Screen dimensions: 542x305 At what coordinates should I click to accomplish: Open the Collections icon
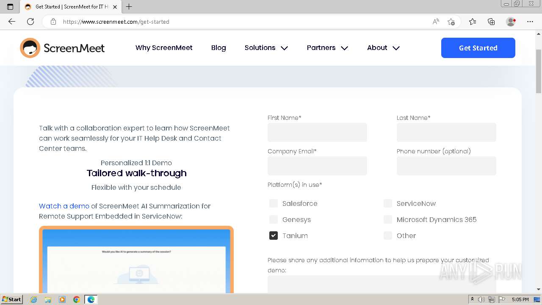tap(491, 22)
